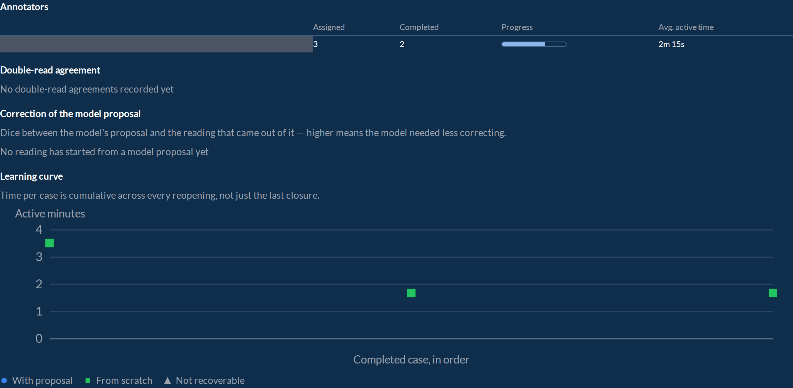Click the No reading has started from a model proposal text
793x388 pixels.
tap(104, 152)
